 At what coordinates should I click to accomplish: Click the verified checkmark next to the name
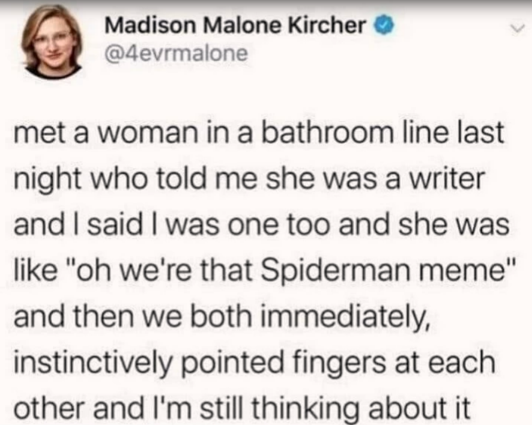pyautogui.click(x=382, y=25)
